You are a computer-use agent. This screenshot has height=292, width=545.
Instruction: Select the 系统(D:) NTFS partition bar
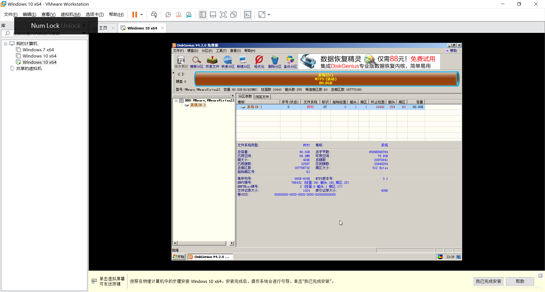point(327,79)
